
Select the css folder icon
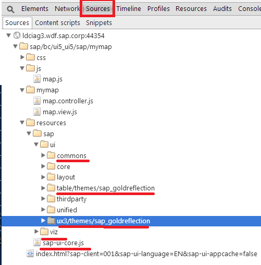[x=30, y=57]
